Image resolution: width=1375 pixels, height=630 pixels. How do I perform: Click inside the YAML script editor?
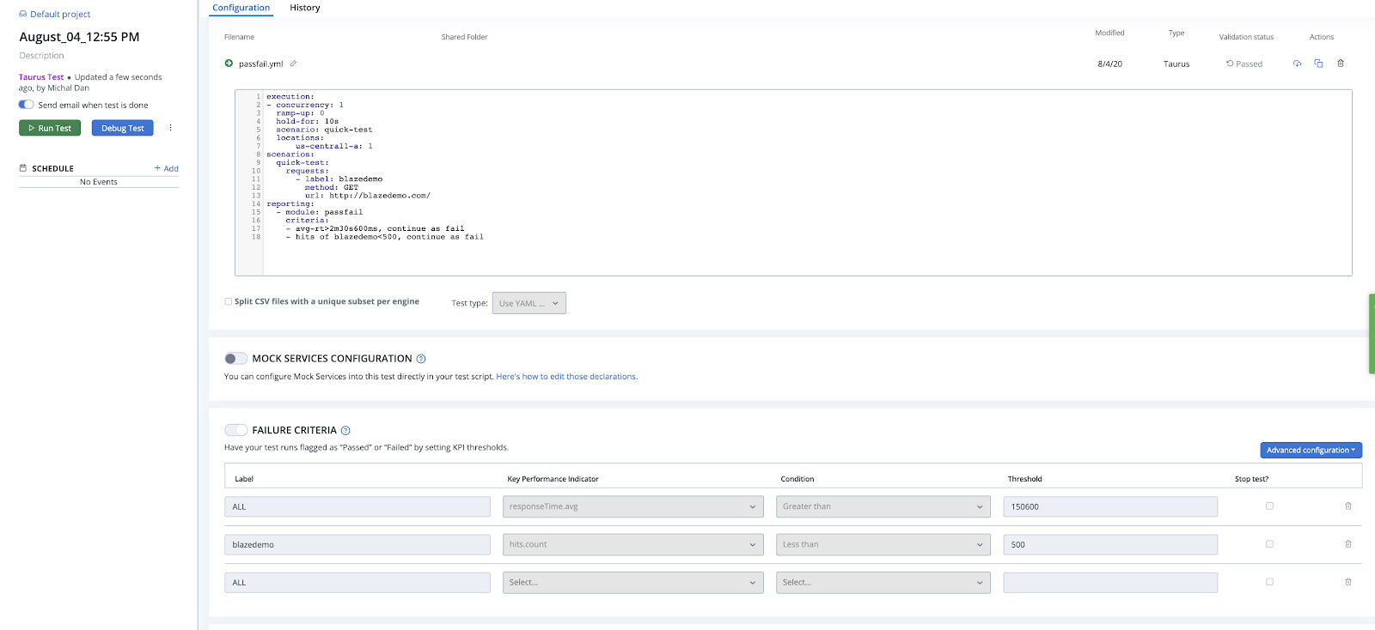(793, 183)
